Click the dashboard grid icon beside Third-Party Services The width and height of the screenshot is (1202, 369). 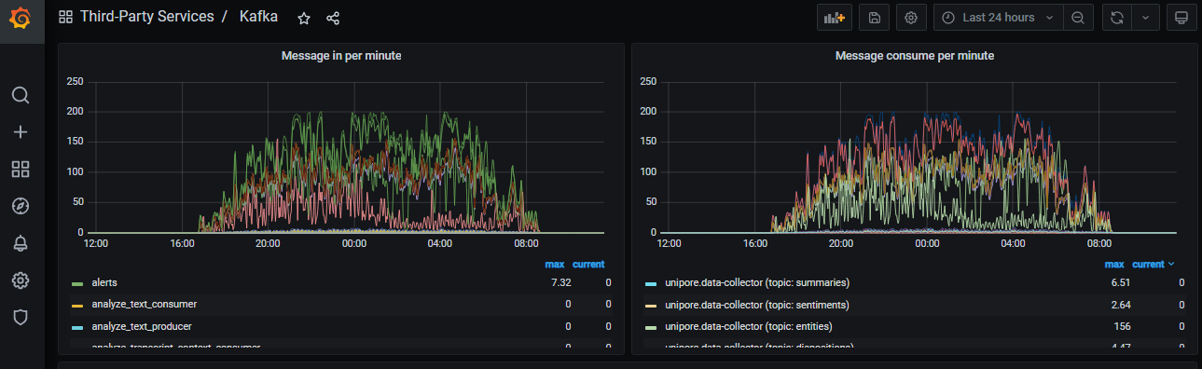[x=65, y=17]
